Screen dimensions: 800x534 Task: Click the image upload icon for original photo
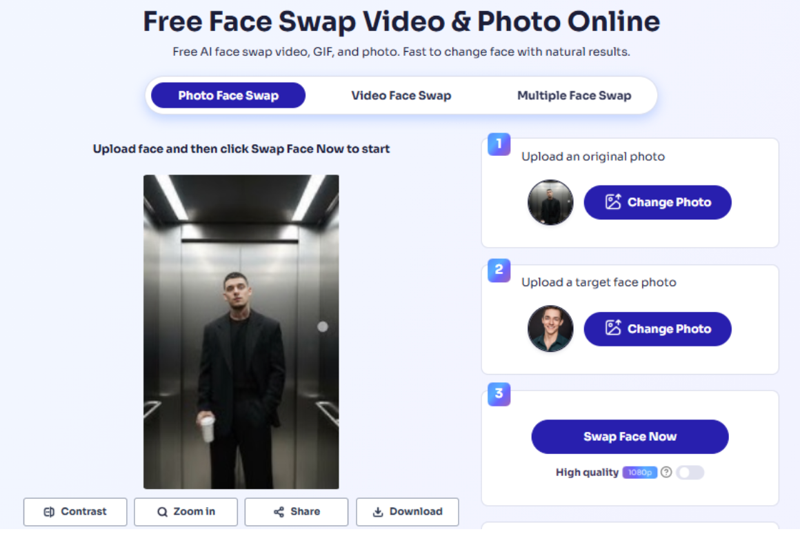click(x=613, y=202)
